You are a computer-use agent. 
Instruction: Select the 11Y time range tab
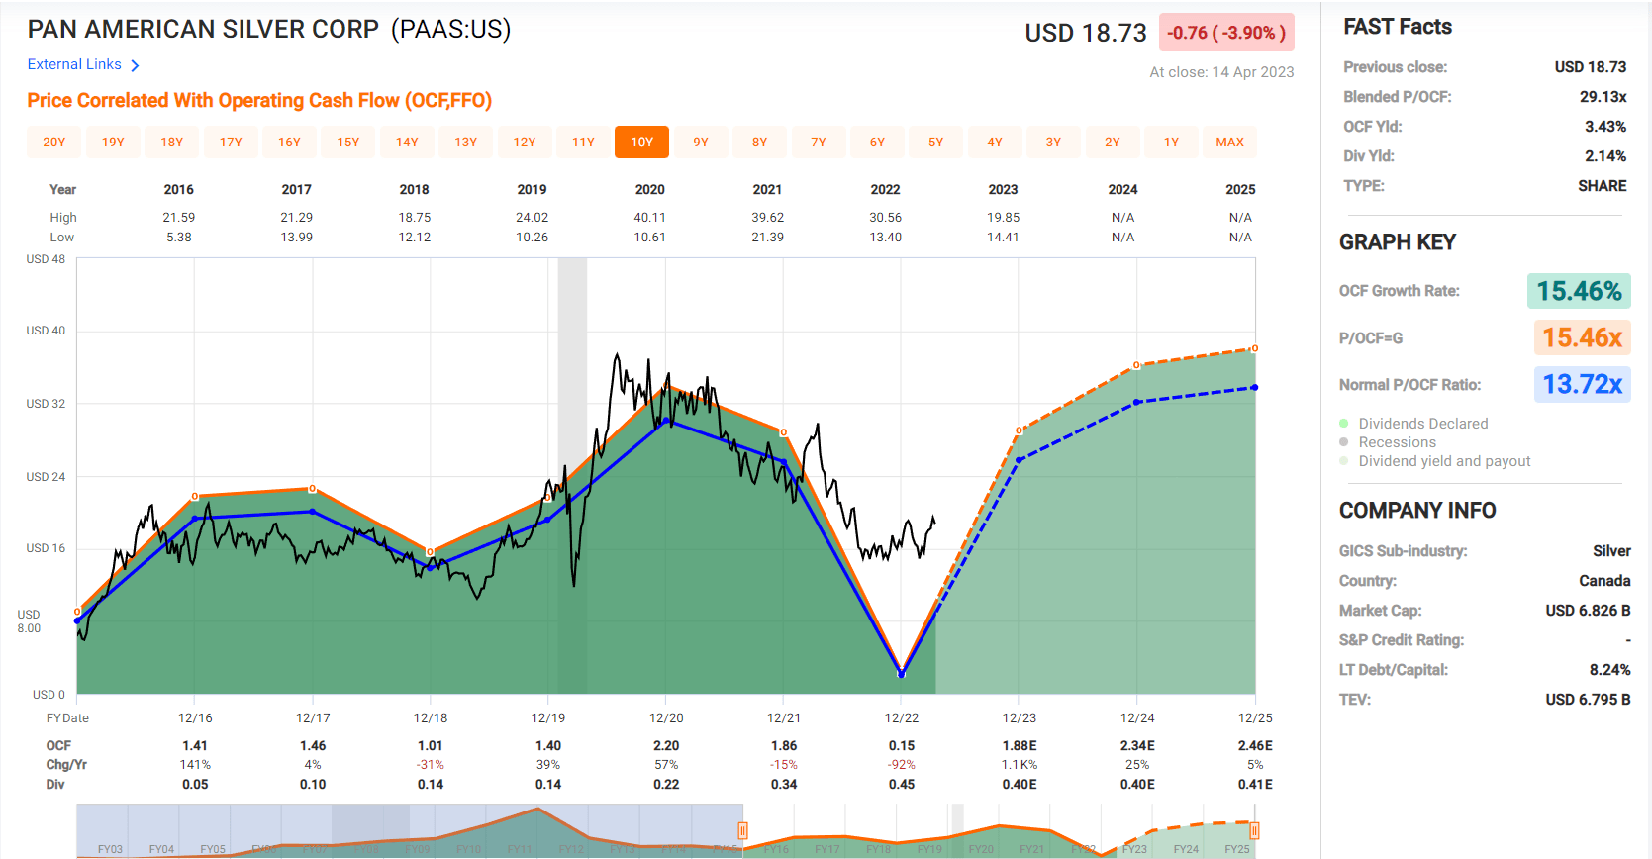pyautogui.click(x=584, y=143)
